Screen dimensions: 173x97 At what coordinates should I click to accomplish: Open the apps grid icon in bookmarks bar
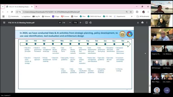(x=4, y=16)
